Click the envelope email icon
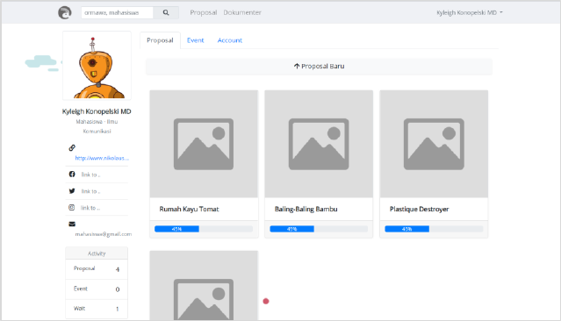The width and height of the screenshot is (561, 321). 72,225
